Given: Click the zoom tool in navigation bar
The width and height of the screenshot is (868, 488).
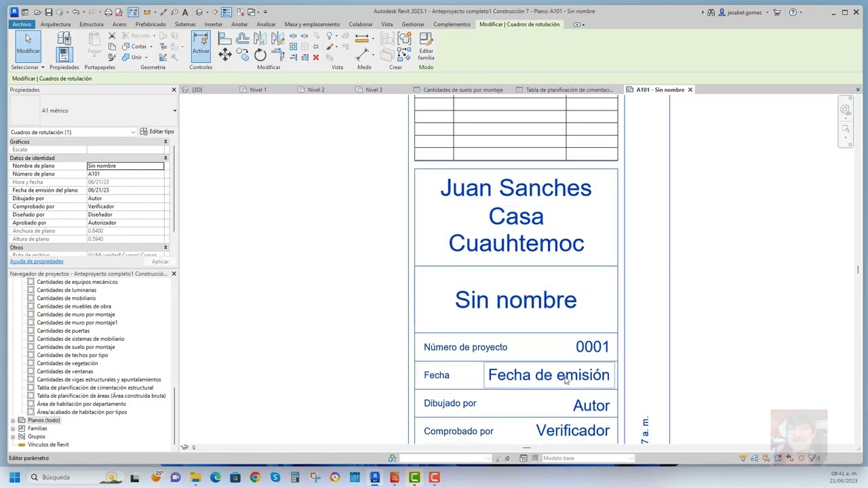Looking at the screenshot, I should (846, 128).
